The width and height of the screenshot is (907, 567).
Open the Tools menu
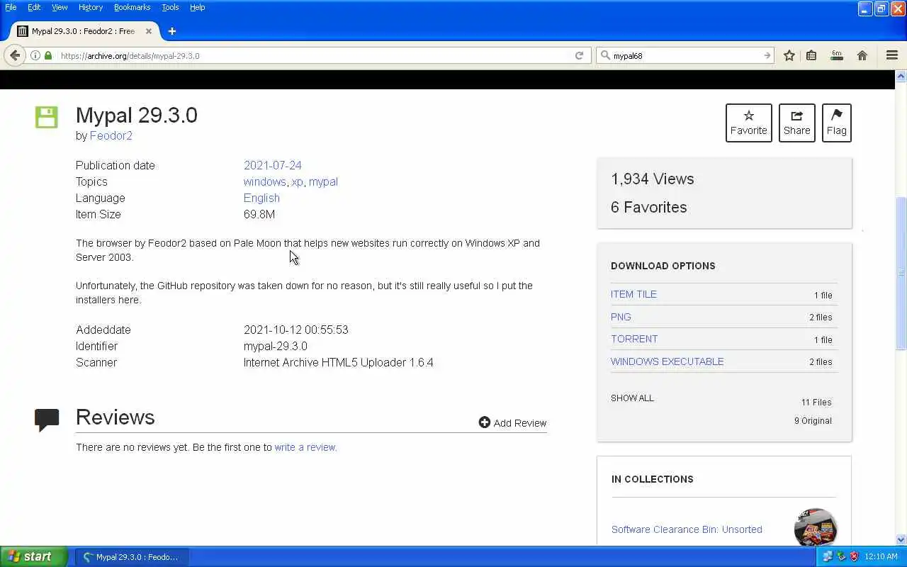170,7
